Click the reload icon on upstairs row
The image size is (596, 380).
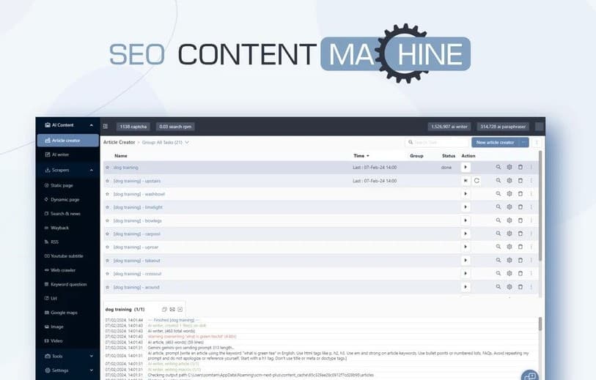[477, 181]
